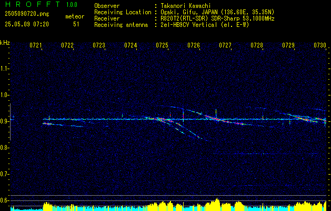Click the HROFFT program title text
This screenshot has height=211, width=331.
(33, 4)
